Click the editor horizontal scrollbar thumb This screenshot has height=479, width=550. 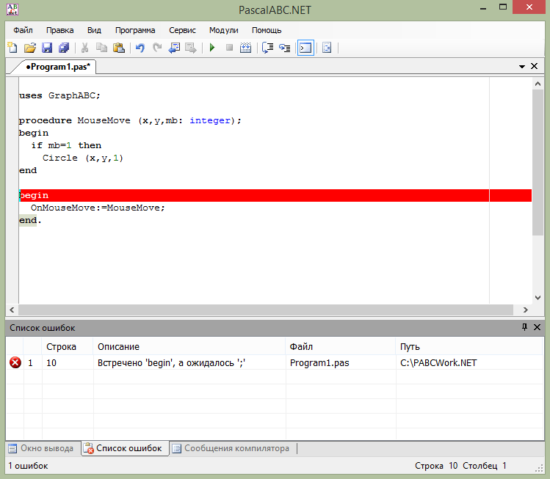(266, 310)
